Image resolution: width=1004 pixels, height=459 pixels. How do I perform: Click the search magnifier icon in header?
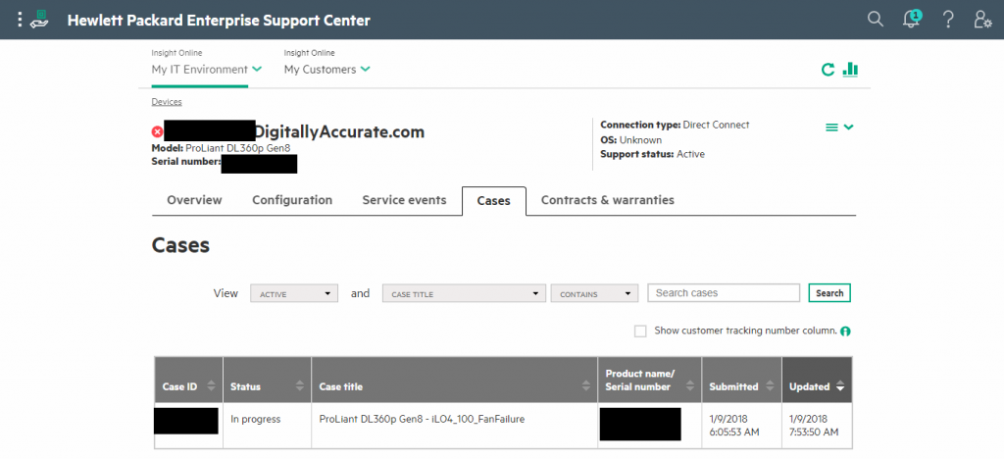coord(876,20)
